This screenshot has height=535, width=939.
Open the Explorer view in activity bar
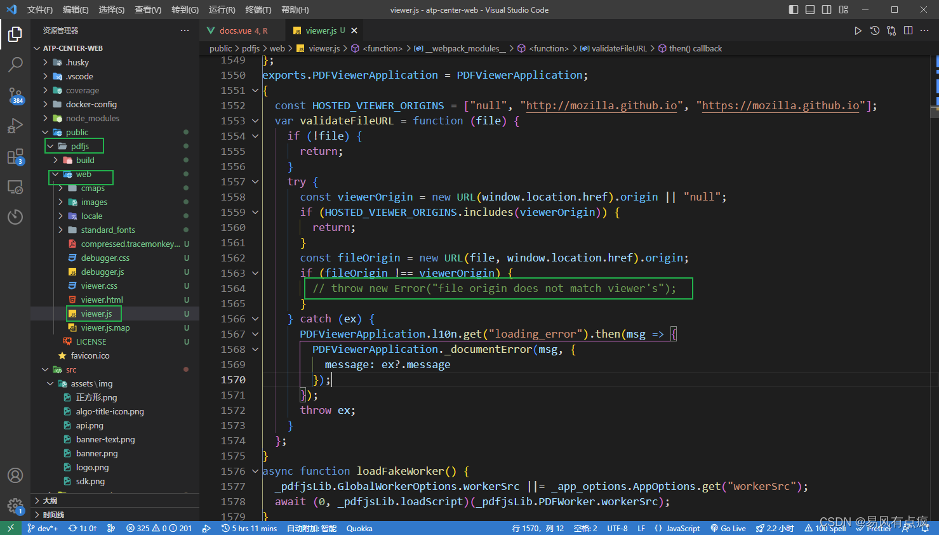[x=15, y=34]
